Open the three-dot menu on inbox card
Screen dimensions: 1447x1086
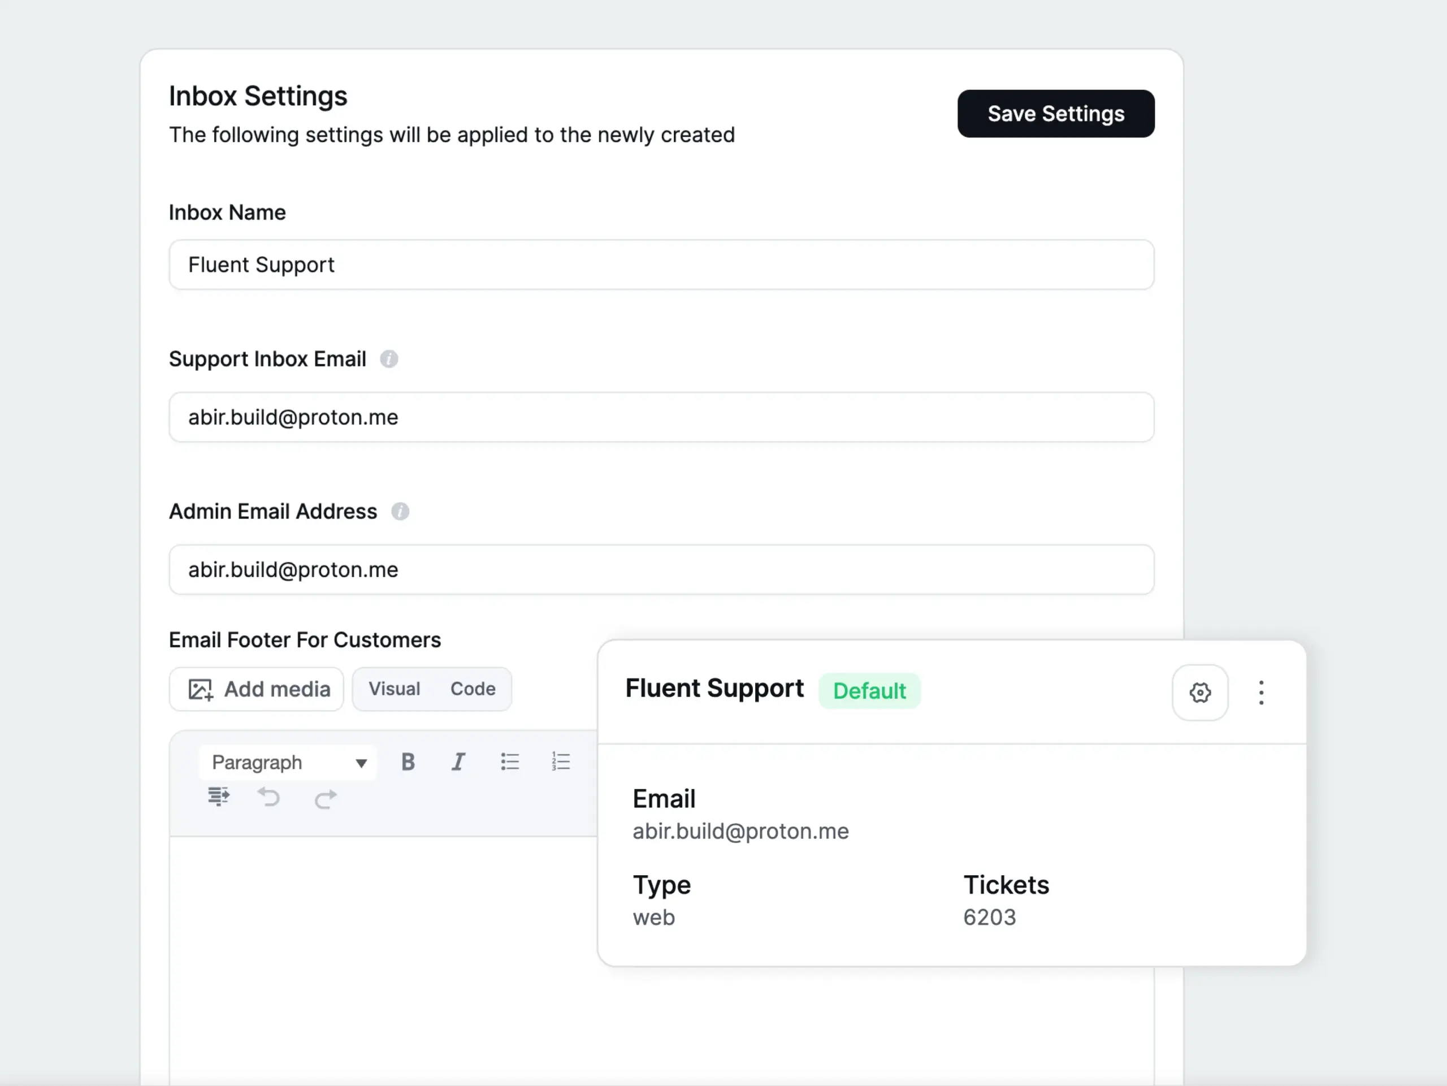pos(1261,693)
